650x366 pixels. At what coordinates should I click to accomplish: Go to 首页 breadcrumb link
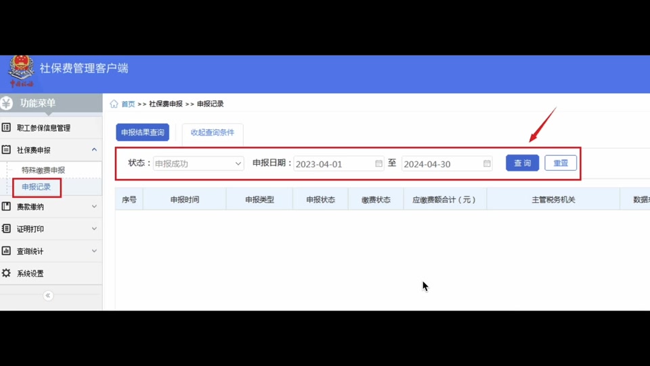coord(128,104)
